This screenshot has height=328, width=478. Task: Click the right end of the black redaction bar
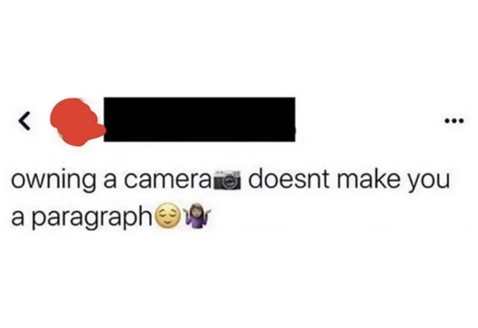(293, 119)
